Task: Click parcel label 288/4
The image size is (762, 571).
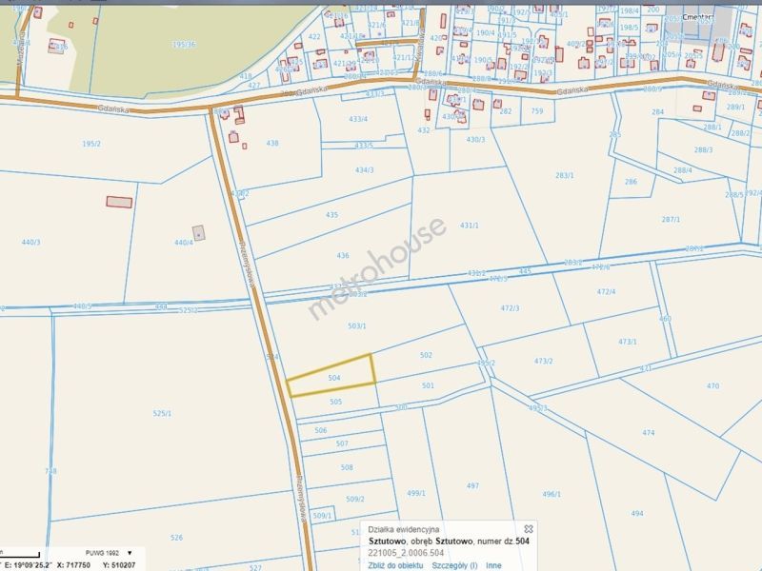Action: (x=683, y=170)
